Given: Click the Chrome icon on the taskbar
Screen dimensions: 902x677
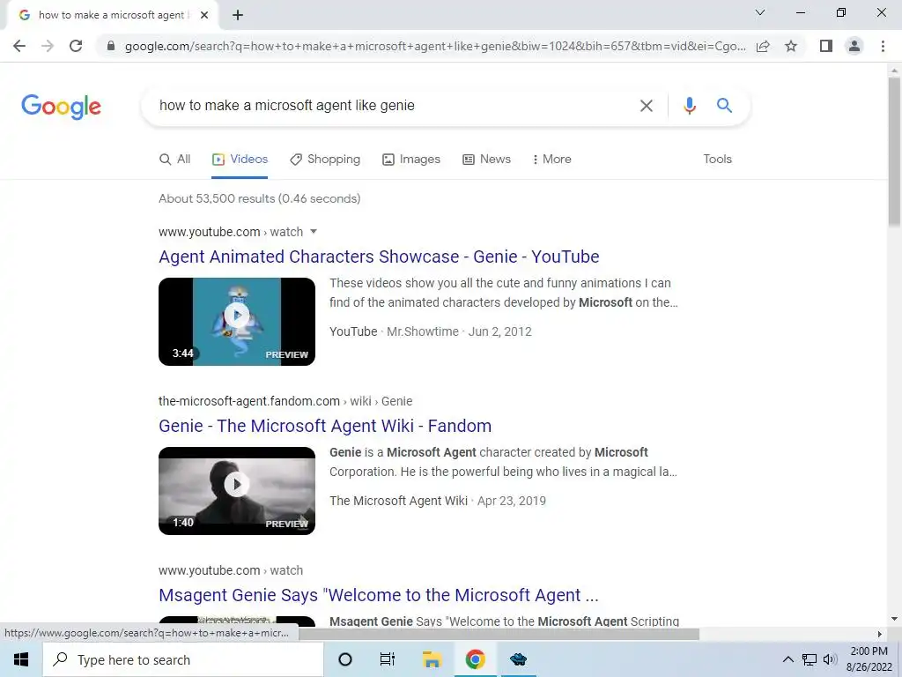Looking at the screenshot, I should tap(475, 659).
